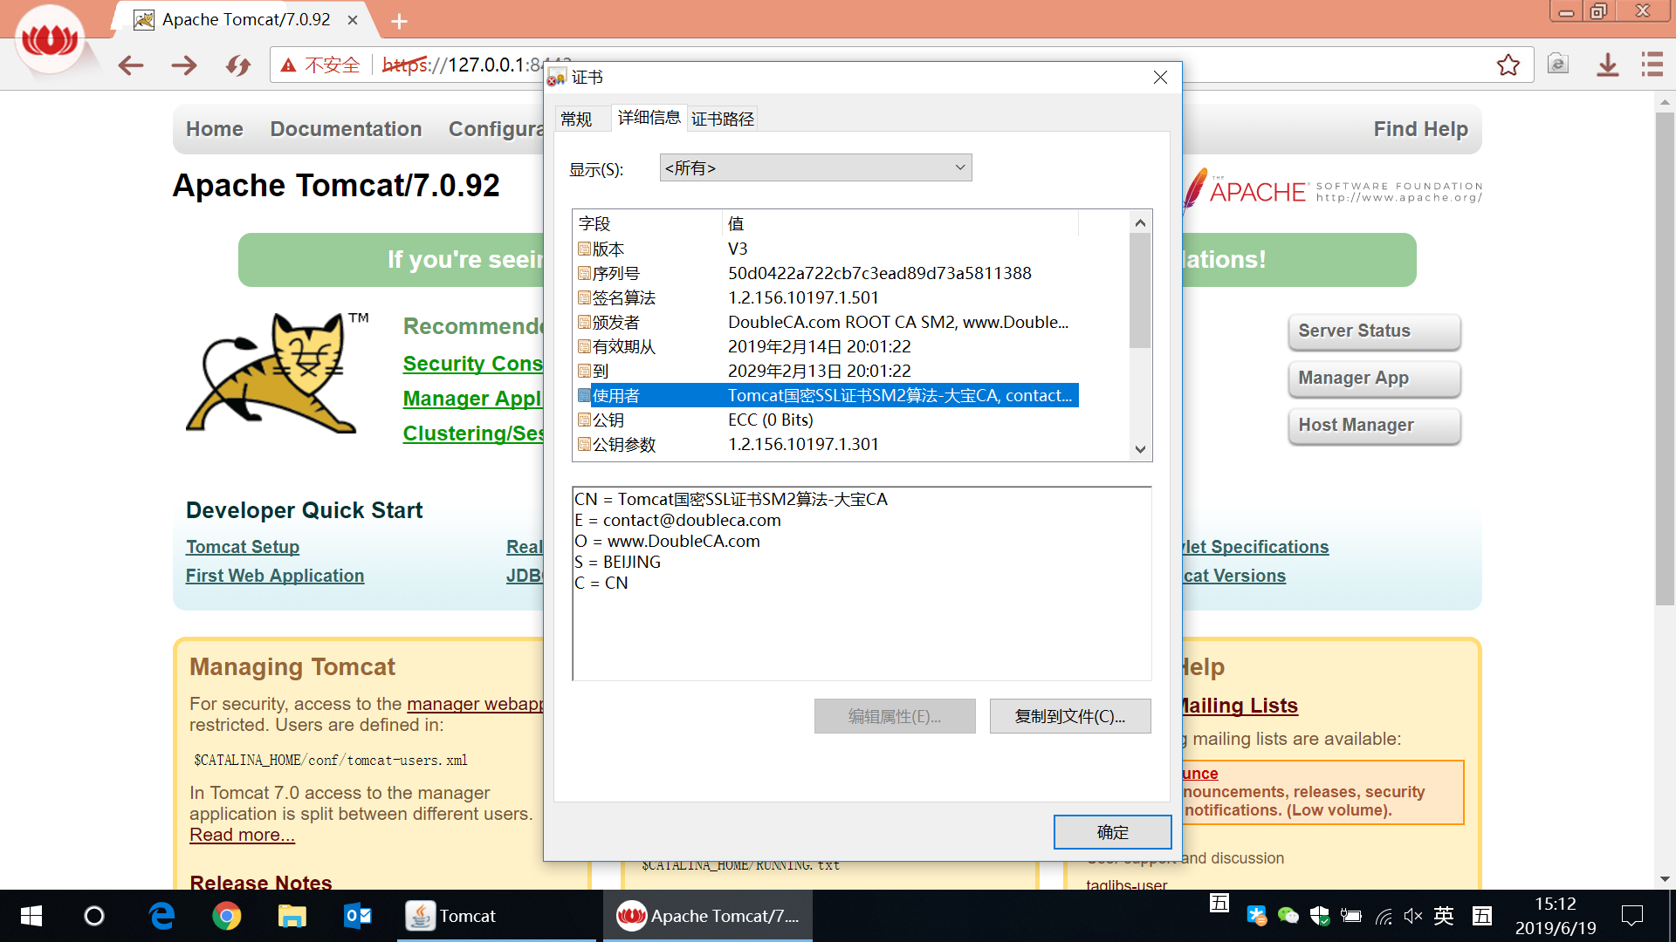Select the 公钥 field row
Image resolution: width=1676 pixels, height=942 pixels.
click(x=608, y=420)
